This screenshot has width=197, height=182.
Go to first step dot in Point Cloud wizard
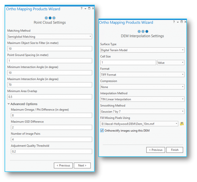click(46, 18)
